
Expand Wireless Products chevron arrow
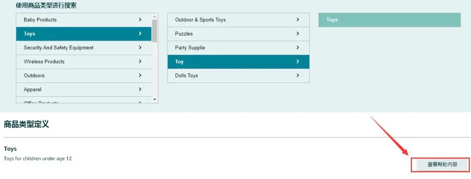(x=140, y=61)
